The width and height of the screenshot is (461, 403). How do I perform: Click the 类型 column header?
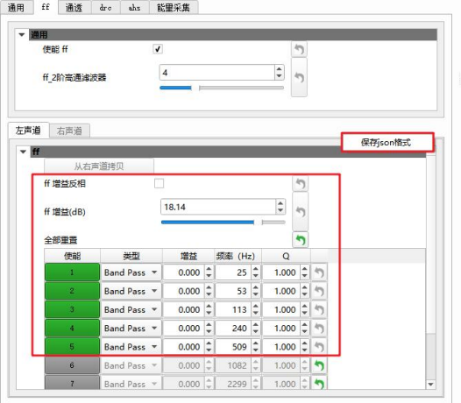131,256
